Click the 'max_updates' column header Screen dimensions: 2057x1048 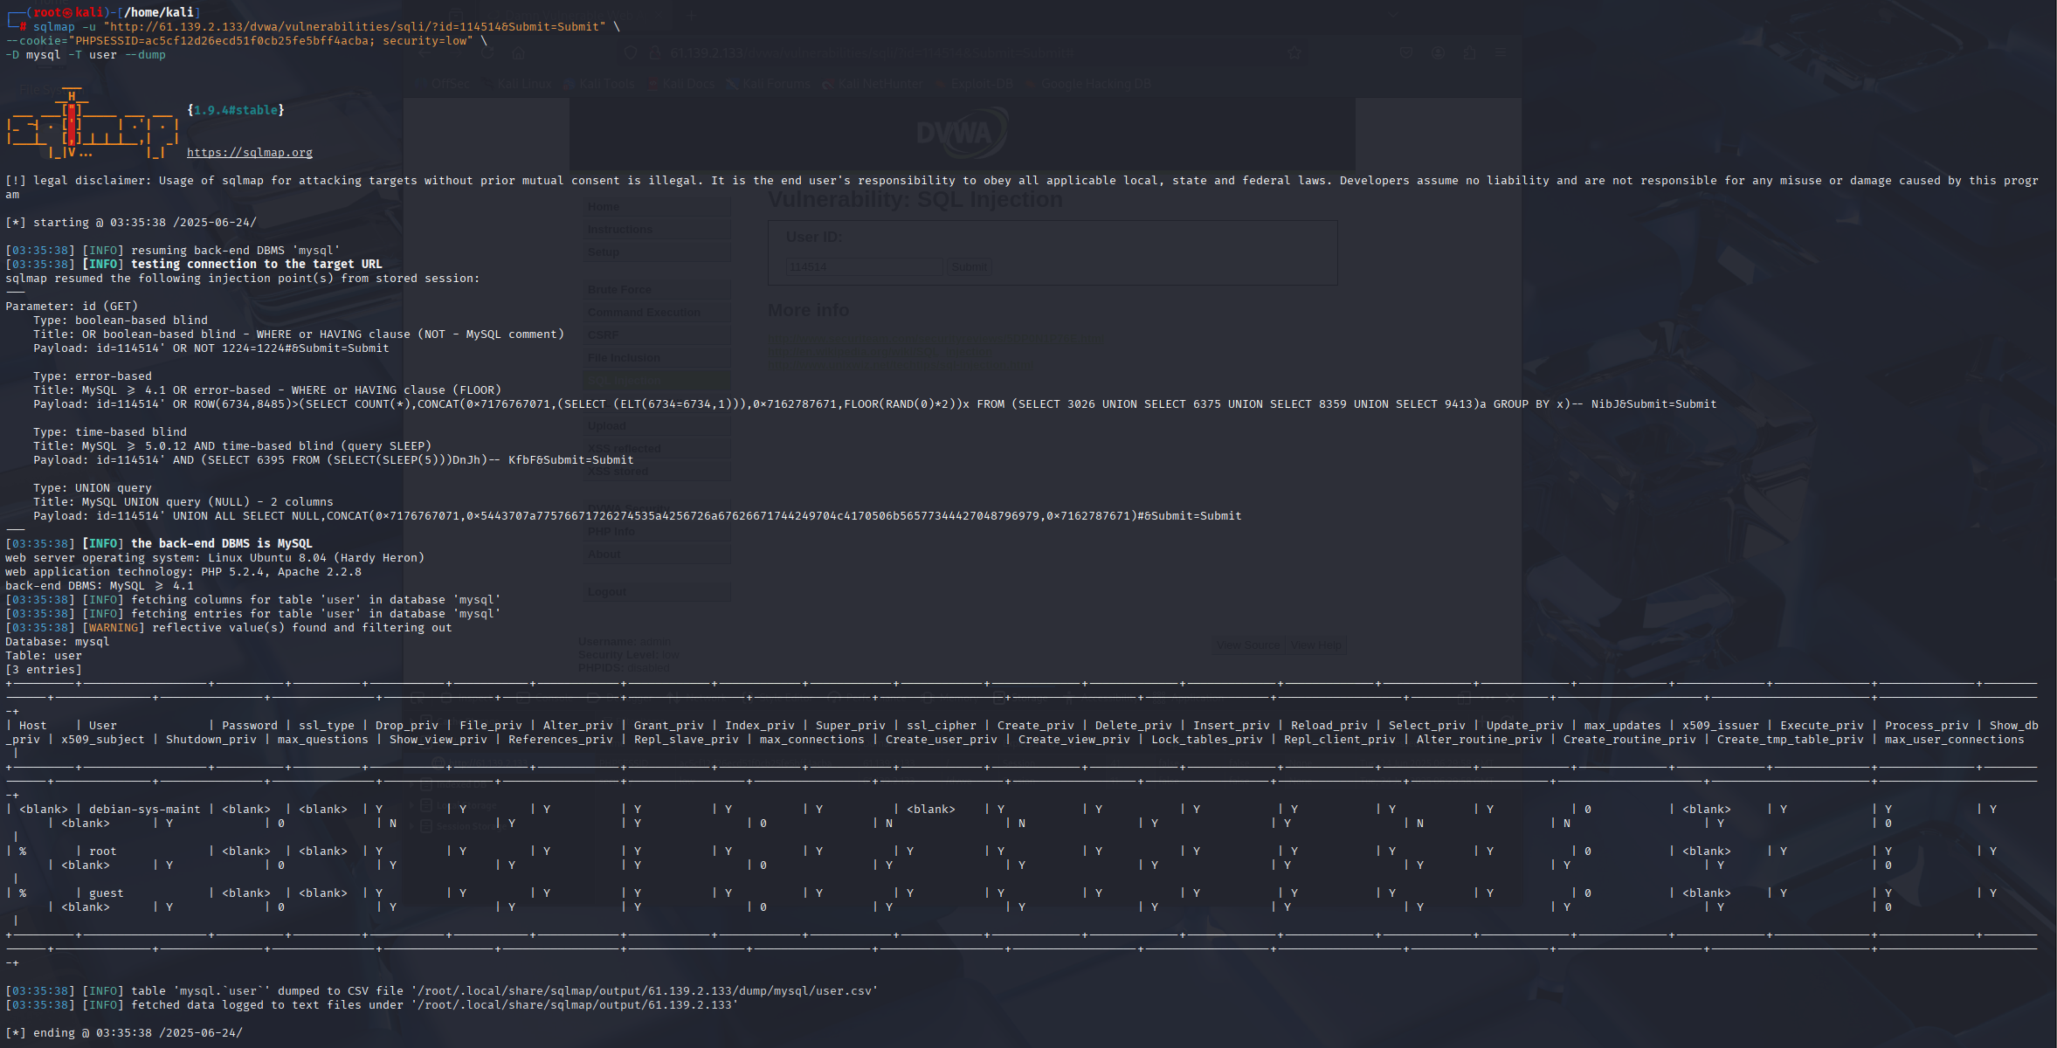click(1623, 726)
